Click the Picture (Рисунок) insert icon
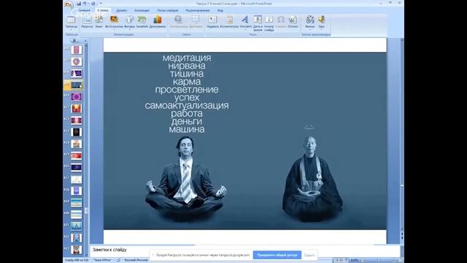Image resolution: width=467 pixels, height=263 pixels. tap(87, 22)
